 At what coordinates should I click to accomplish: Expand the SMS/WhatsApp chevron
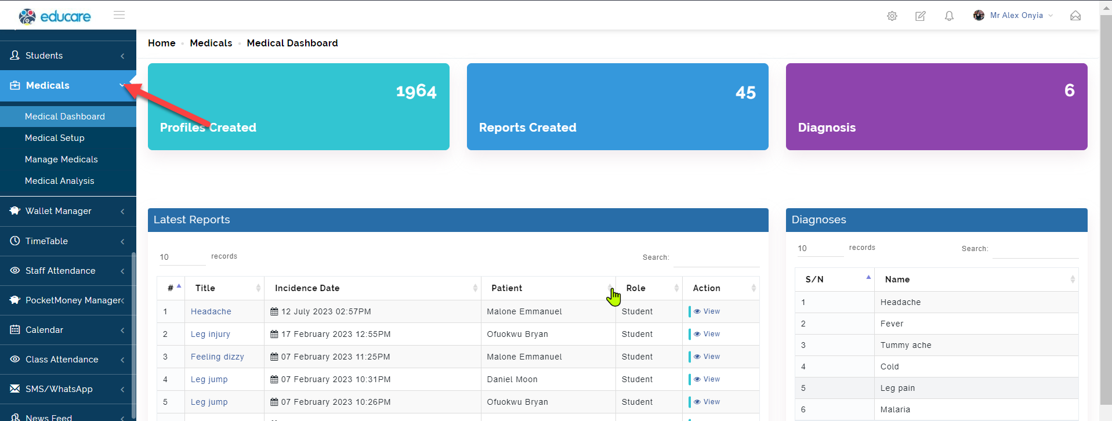pos(122,389)
